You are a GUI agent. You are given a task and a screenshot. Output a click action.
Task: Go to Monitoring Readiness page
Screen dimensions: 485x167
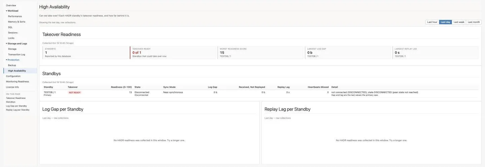tap(18, 81)
